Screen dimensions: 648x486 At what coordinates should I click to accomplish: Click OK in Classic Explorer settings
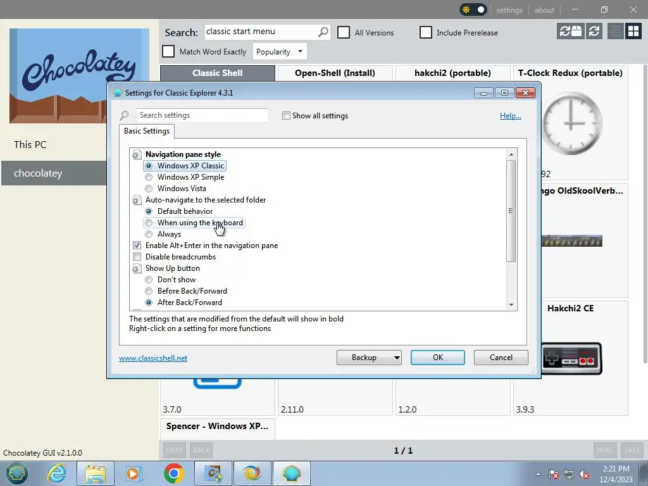[438, 358]
